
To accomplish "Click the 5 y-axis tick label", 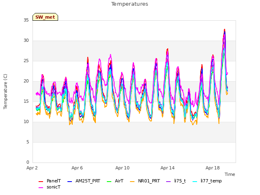I will pyautogui.click(x=28, y=142).
